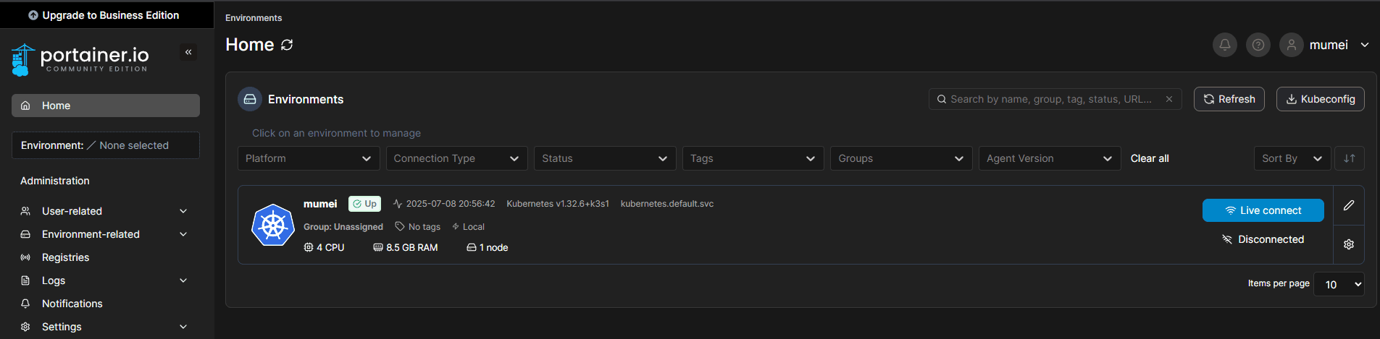Click the Portainer.io logo
Viewport: 1380px width, 339px height.
[80, 60]
